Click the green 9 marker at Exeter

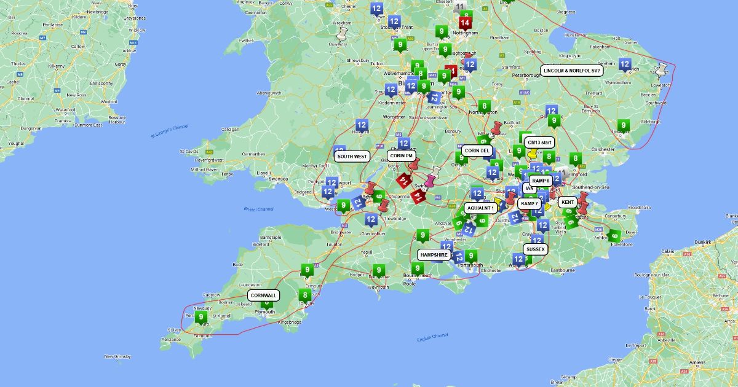307,270
